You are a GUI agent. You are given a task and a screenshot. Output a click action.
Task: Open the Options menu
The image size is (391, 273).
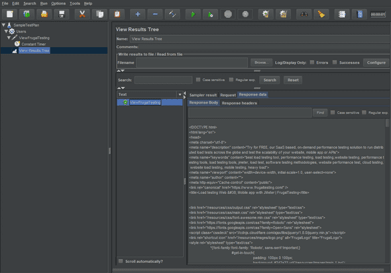58,3
